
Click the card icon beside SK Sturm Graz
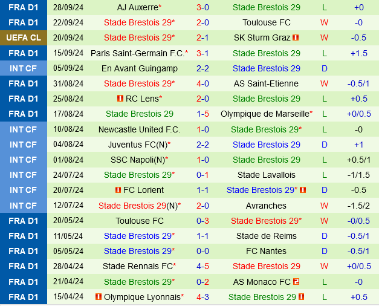tap(296, 37)
